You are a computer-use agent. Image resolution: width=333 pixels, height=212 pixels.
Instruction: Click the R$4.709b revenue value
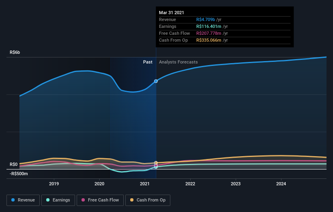coord(206,19)
